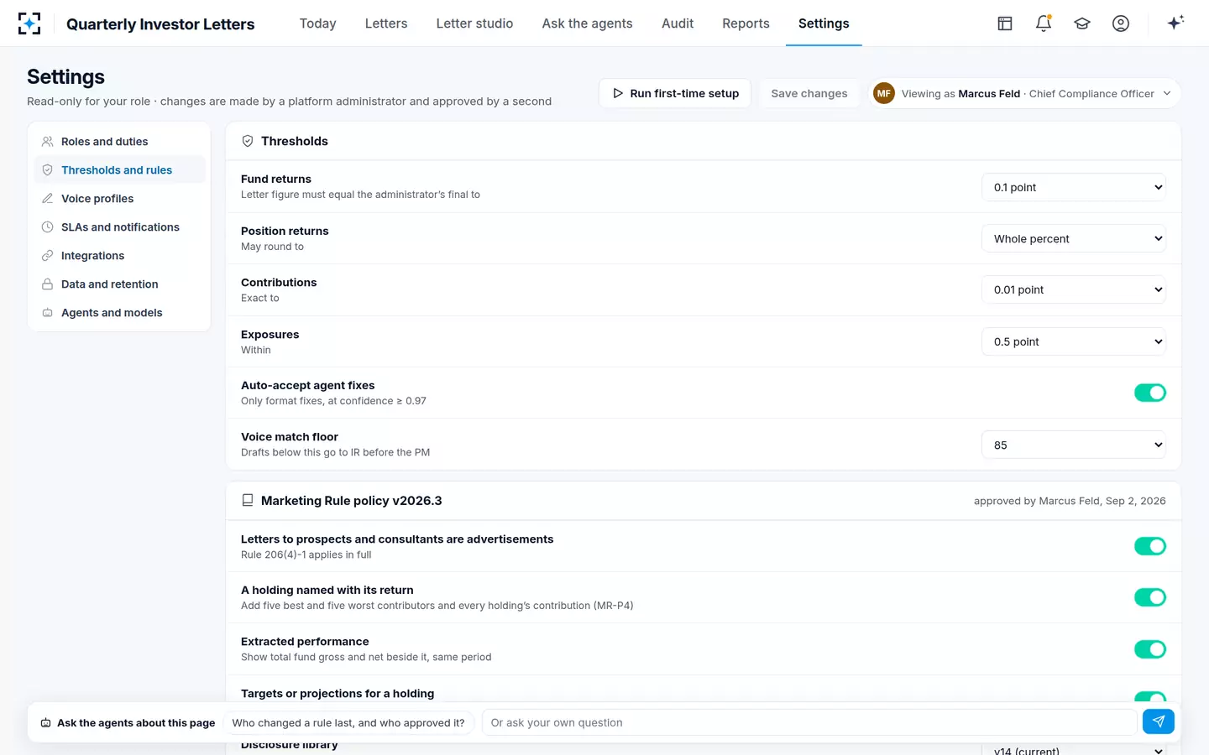Toggle A holding named with its return
This screenshot has height=755, width=1209.
(1150, 597)
